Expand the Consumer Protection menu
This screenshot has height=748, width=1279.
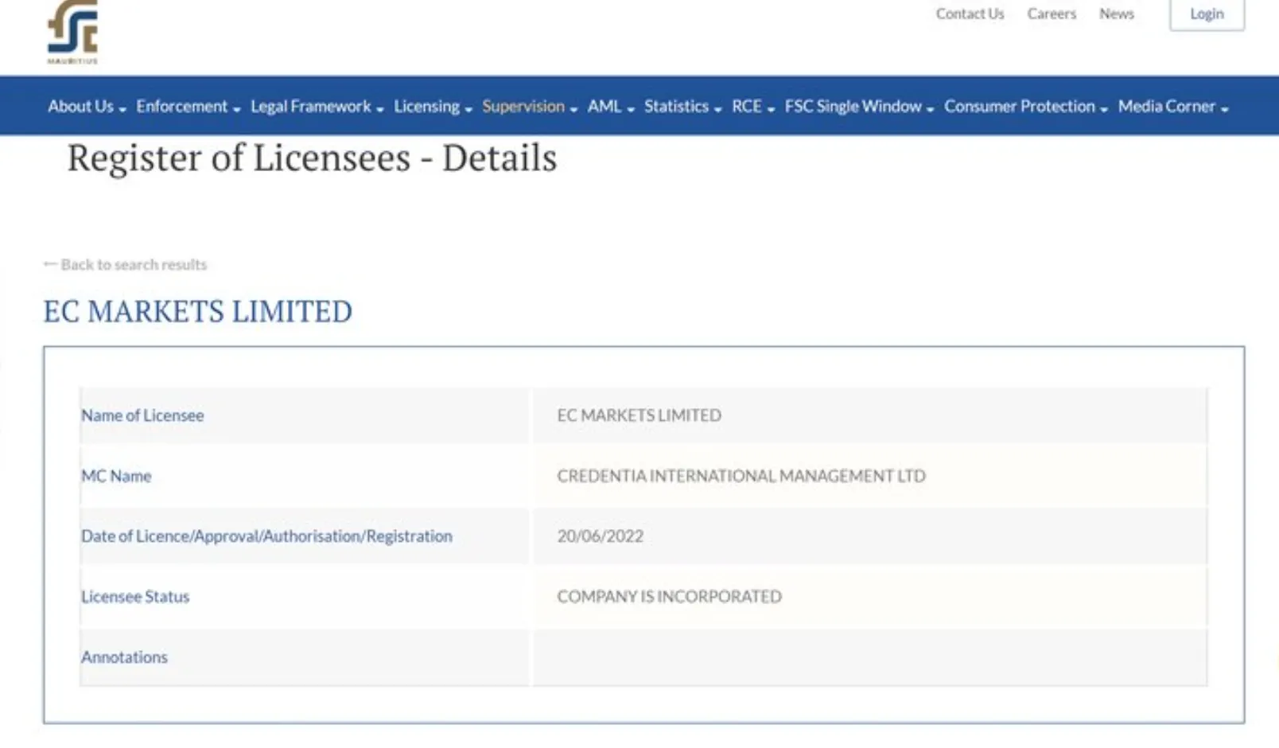[x=1025, y=107]
